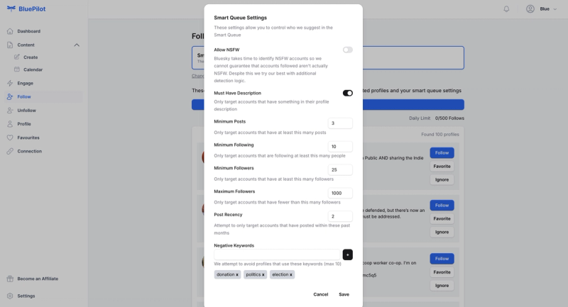Click Follow on the Indie profile card

point(442,153)
